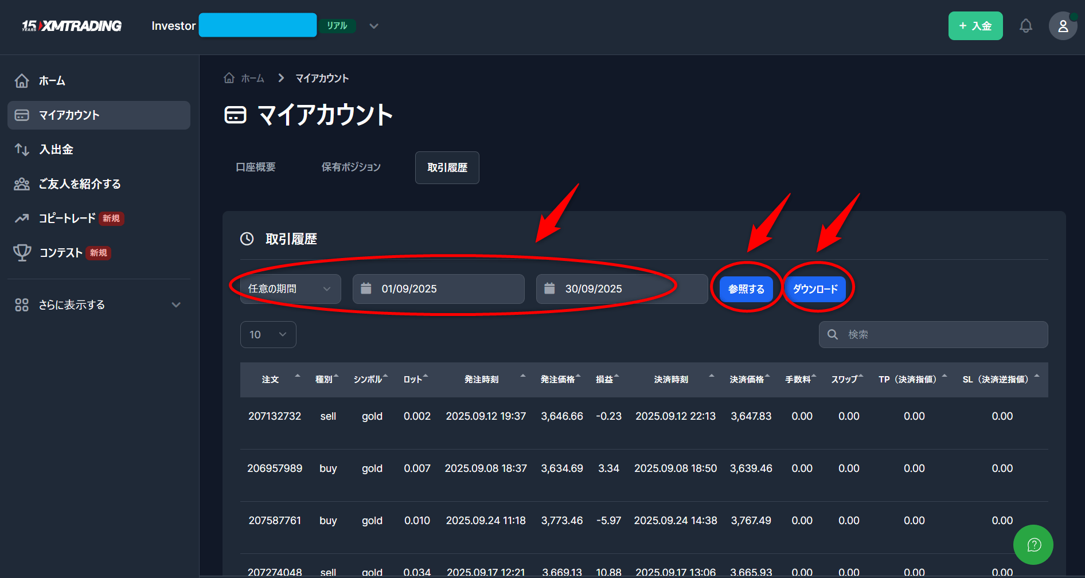The width and height of the screenshot is (1085, 578).
Task: Click the ダウンロード button
Action: pos(815,289)
